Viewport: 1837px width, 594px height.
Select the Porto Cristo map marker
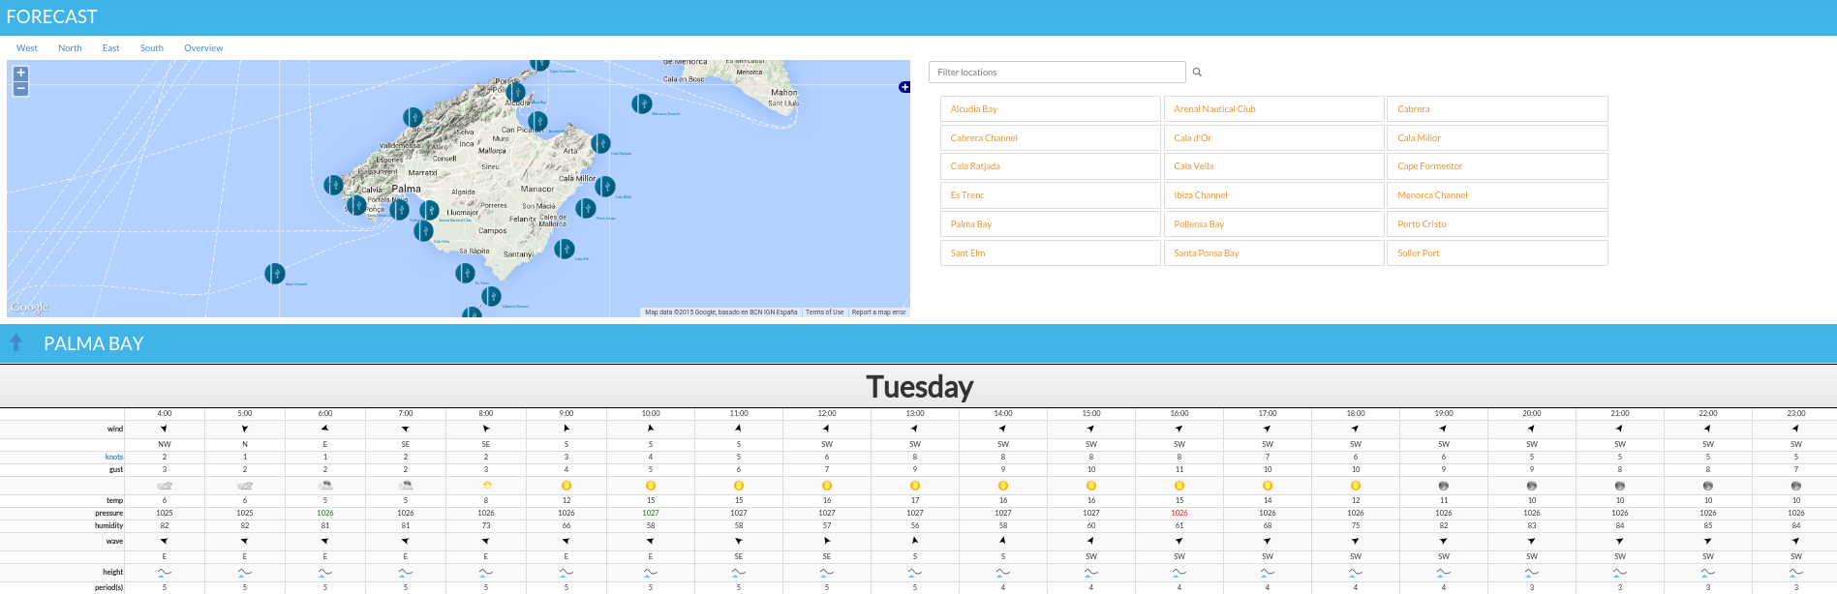tap(586, 208)
